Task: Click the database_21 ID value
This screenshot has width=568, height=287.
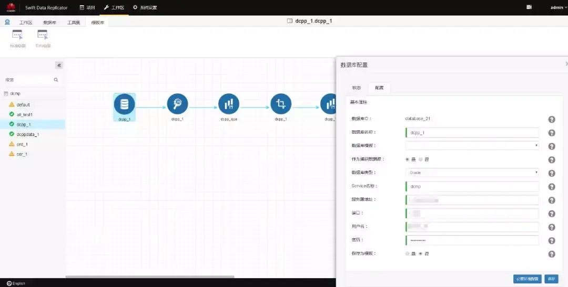Action: tap(417, 119)
